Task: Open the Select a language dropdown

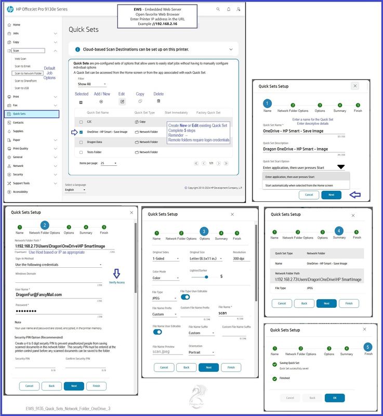Action: 75,190
